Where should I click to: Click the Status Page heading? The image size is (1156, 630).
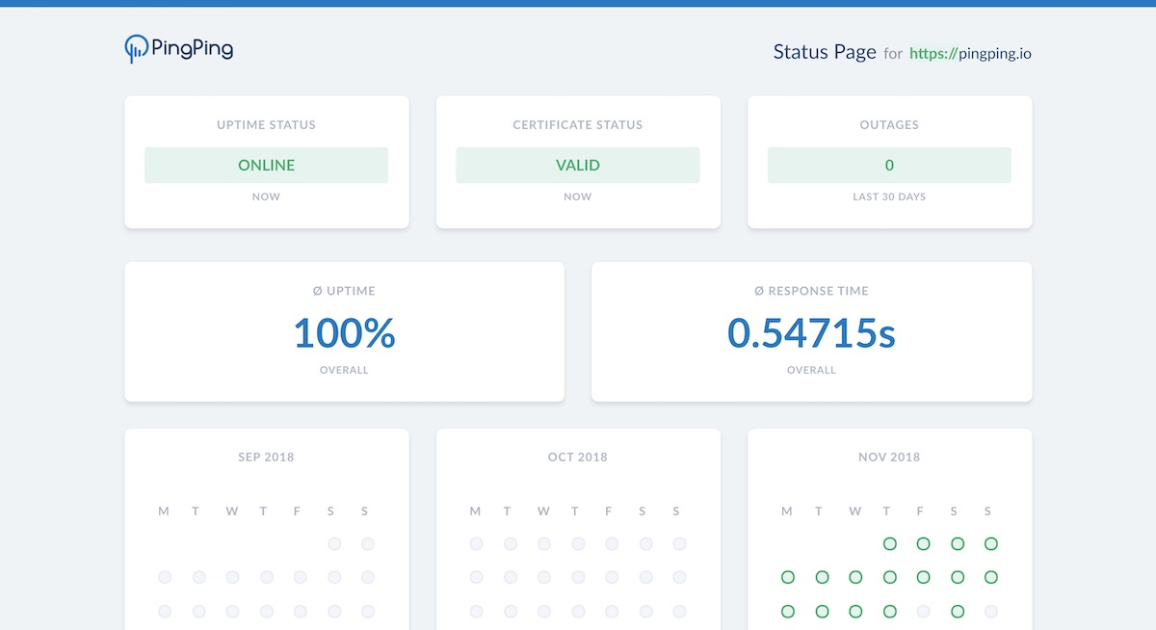point(825,51)
